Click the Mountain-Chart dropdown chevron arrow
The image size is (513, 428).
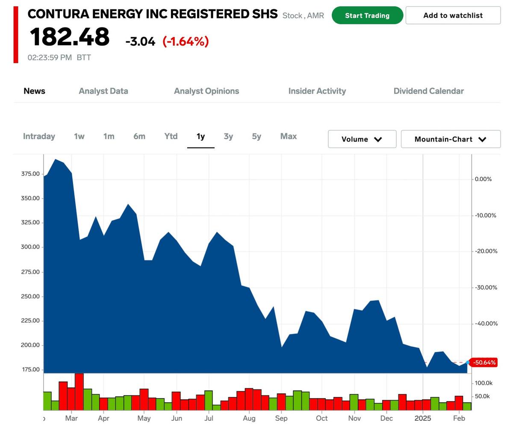482,139
